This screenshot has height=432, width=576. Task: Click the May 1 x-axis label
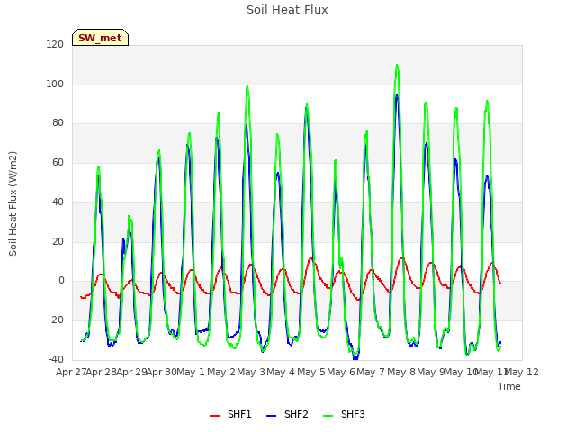click(x=191, y=372)
